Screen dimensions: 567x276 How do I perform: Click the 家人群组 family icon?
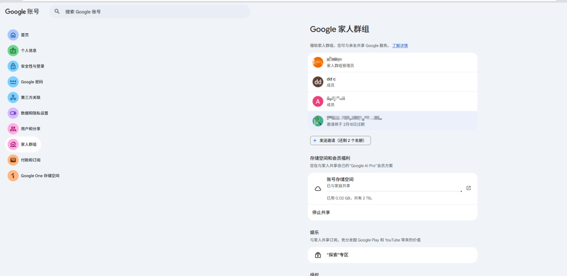(x=13, y=144)
